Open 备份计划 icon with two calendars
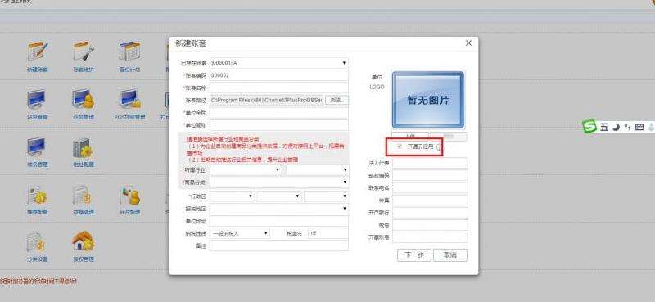This screenshot has height=302, width=655. point(130,52)
